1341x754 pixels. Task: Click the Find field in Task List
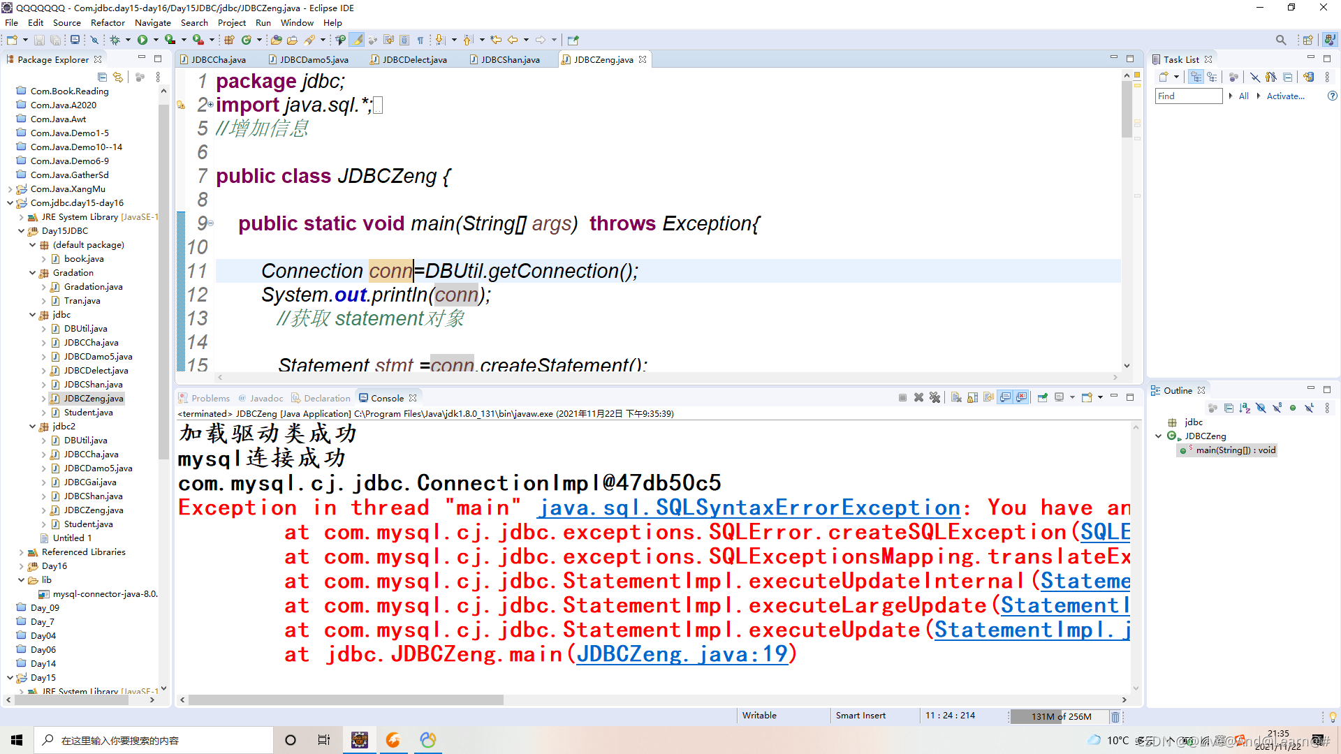pyautogui.click(x=1187, y=96)
